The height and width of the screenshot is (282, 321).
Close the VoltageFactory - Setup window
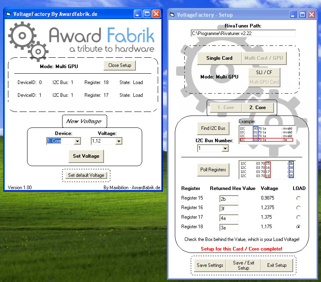tap(311, 15)
